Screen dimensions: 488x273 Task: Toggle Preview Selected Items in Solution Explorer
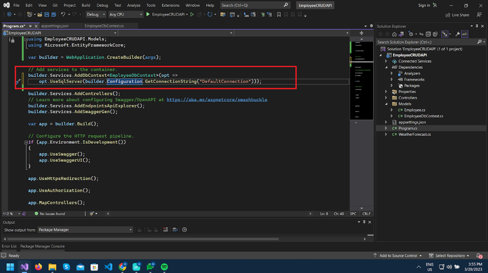(465, 34)
